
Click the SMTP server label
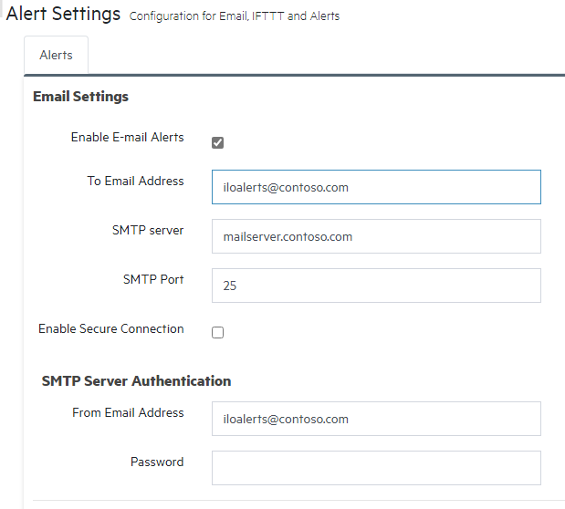[x=148, y=230]
